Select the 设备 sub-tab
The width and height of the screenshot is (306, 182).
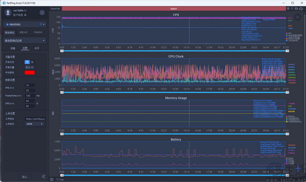(x=13, y=48)
